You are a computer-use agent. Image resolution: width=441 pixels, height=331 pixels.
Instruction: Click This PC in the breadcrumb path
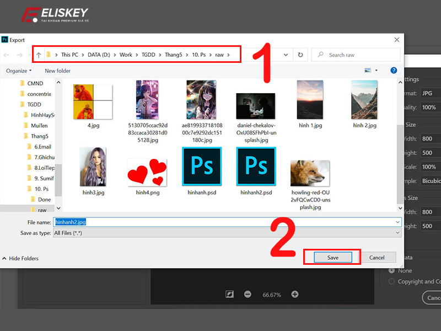point(69,55)
